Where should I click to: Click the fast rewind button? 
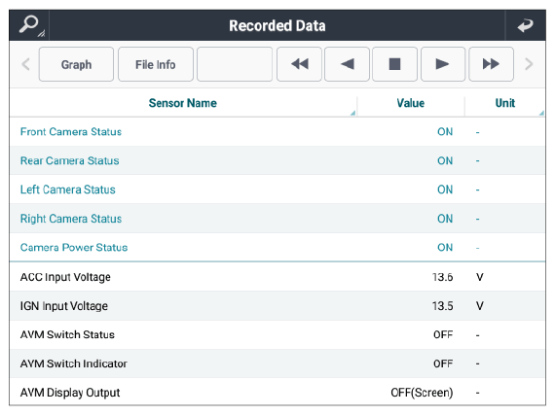point(299,64)
